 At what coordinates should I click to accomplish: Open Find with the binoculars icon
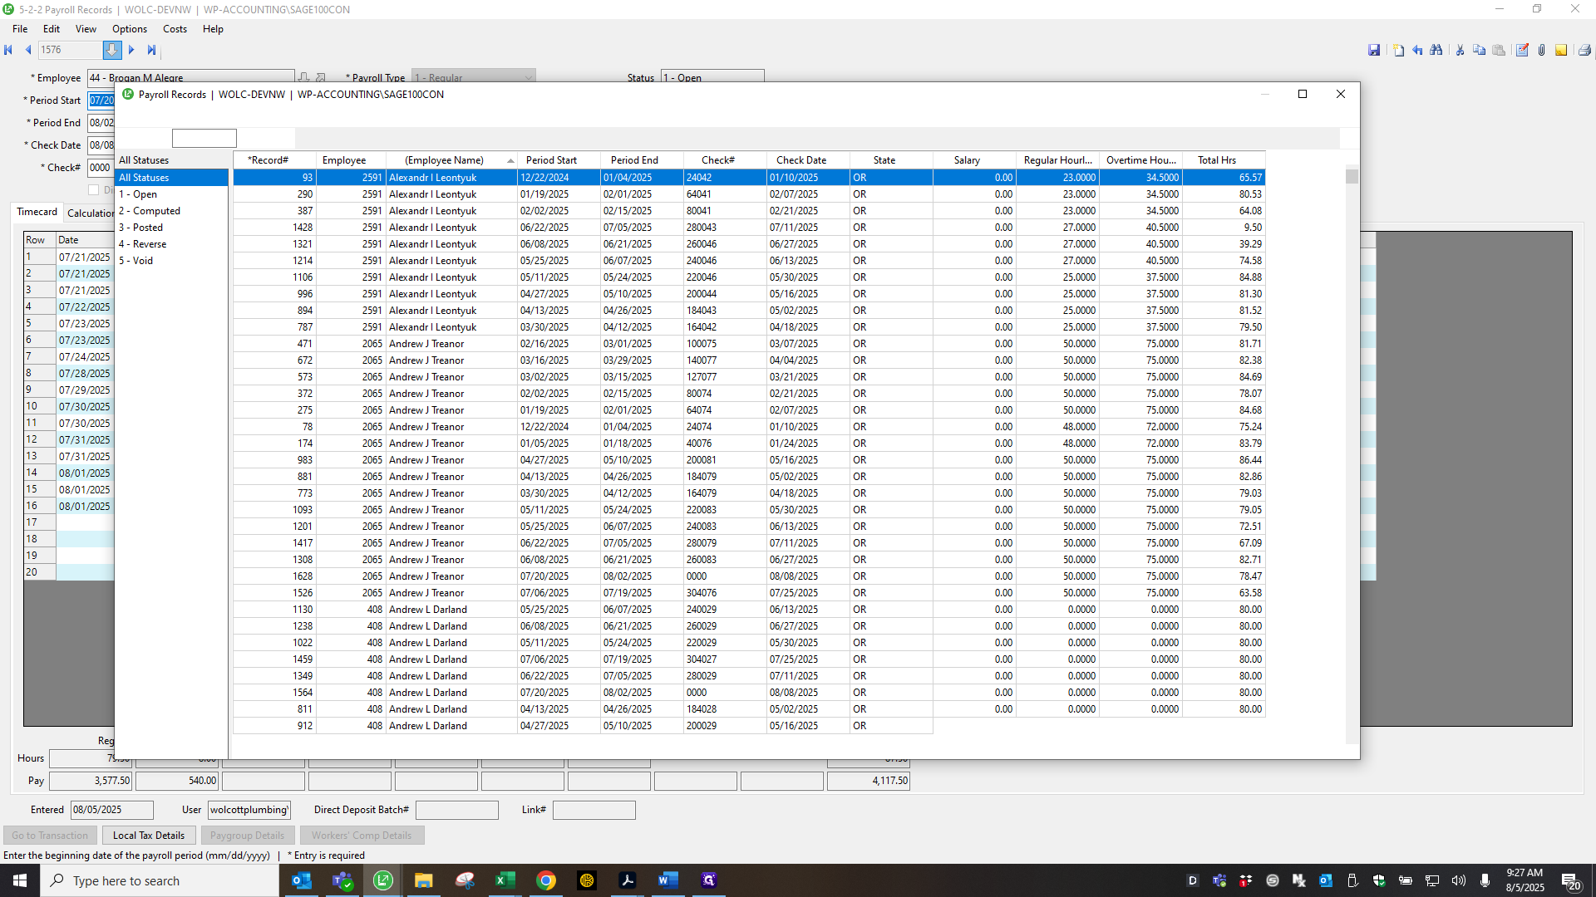click(1436, 50)
